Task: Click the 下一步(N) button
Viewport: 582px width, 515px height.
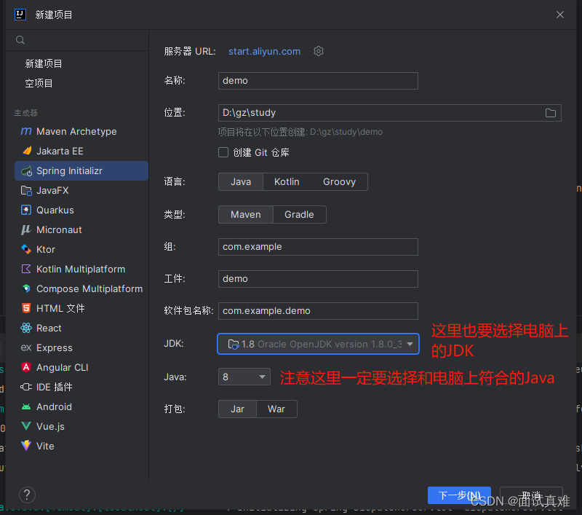Action: (459, 495)
